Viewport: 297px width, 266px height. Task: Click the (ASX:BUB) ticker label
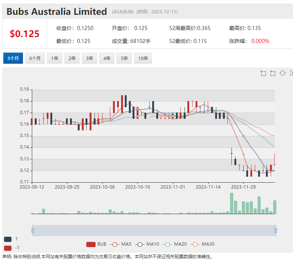[x=123, y=12]
